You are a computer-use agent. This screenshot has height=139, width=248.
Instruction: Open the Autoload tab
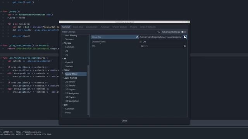pyautogui.click(x=105, y=27)
